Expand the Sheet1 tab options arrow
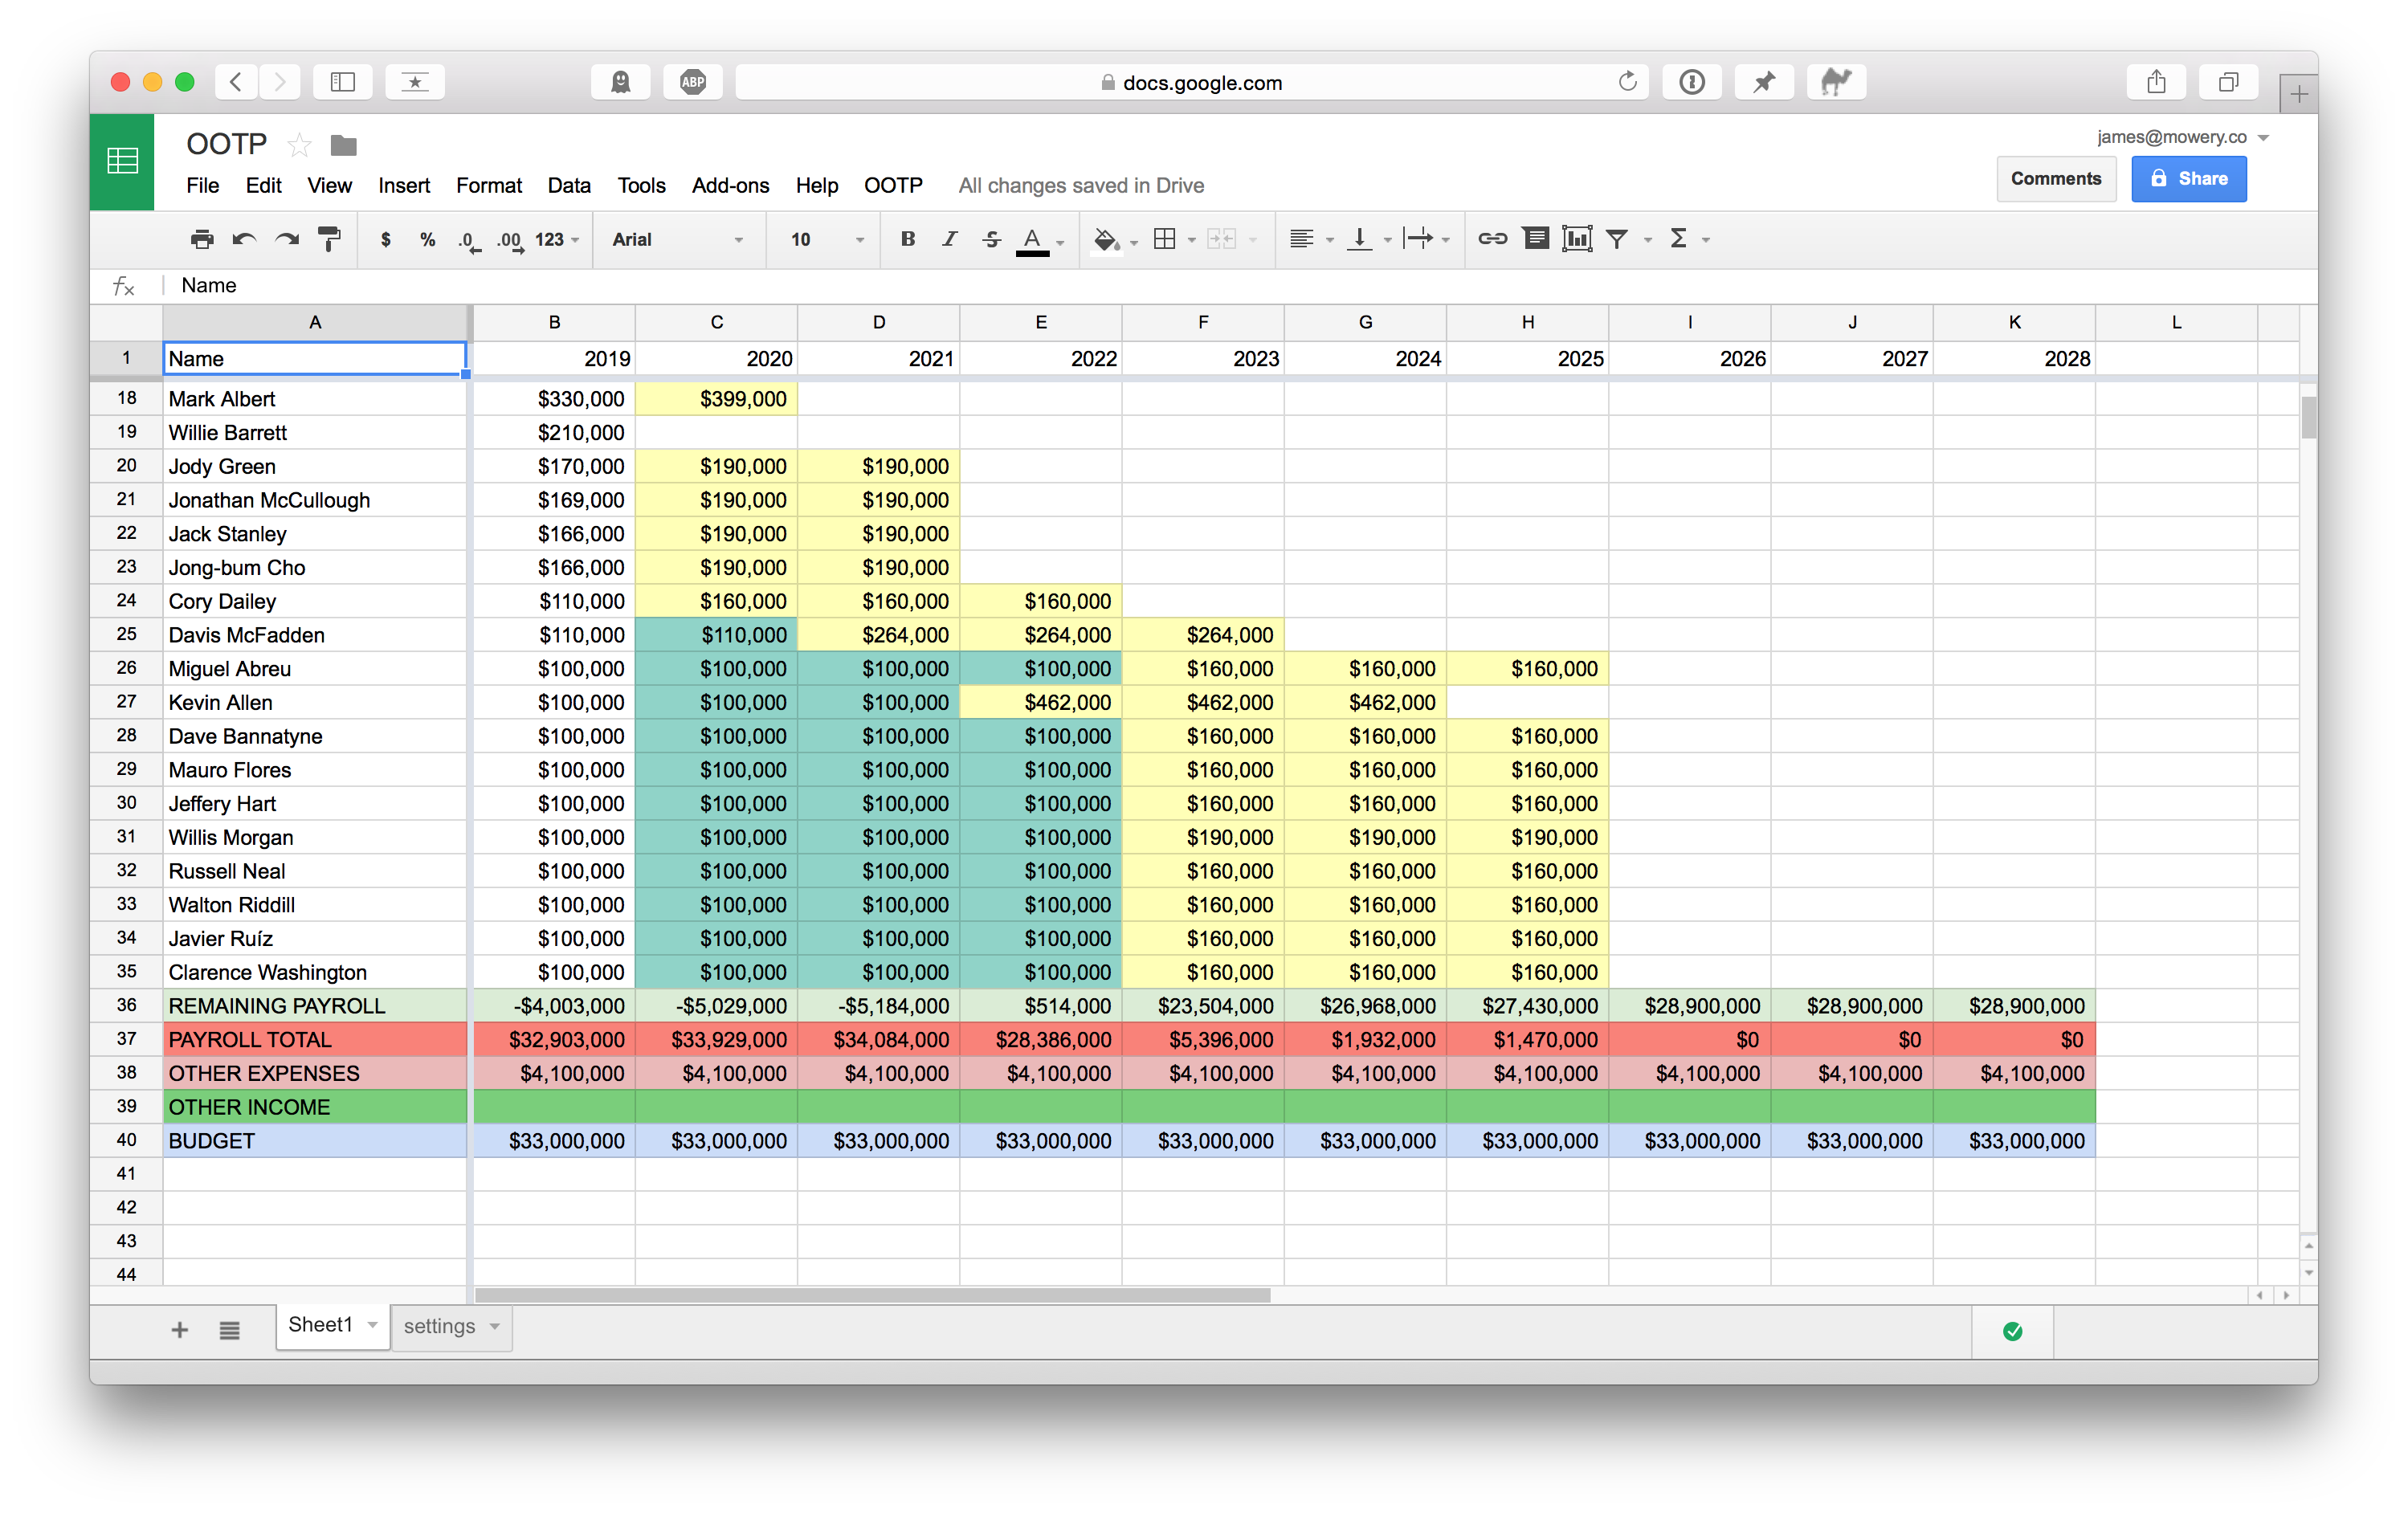Image resolution: width=2408 pixels, height=1513 pixels. (x=373, y=1325)
